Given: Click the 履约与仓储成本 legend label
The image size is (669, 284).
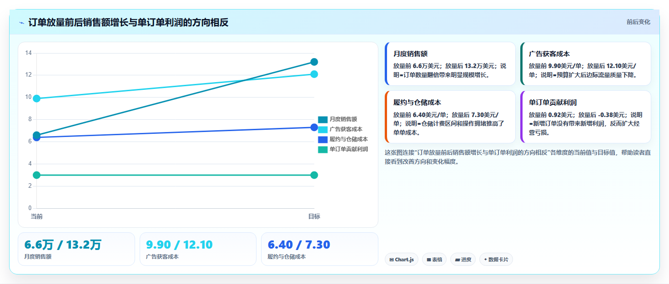Looking at the screenshot, I should pyautogui.click(x=349, y=139).
